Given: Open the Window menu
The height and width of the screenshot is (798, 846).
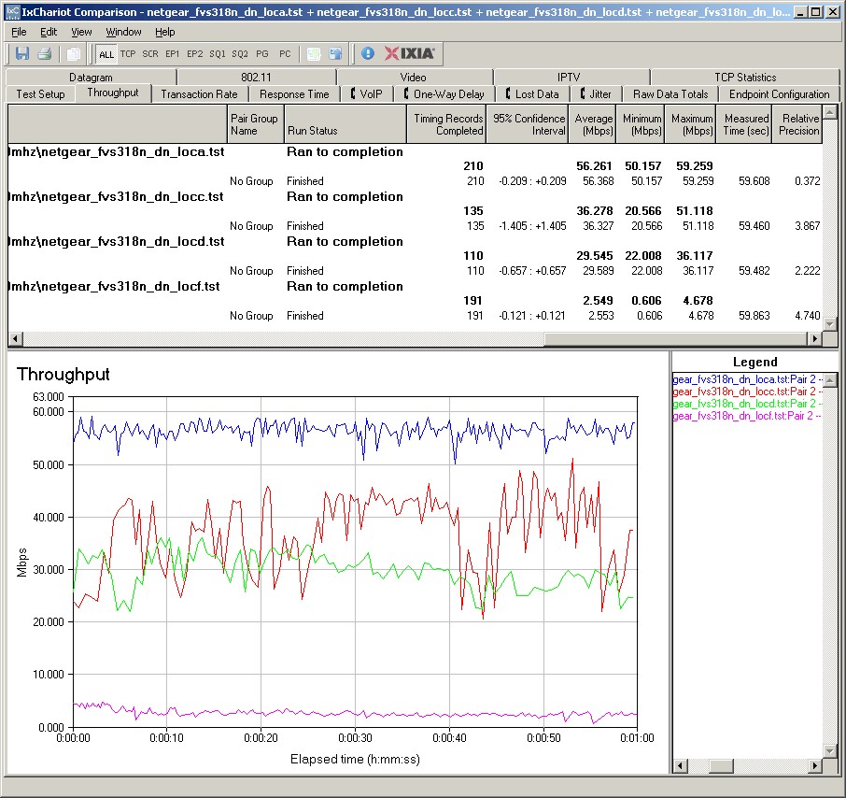Looking at the screenshot, I should click(x=123, y=32).
